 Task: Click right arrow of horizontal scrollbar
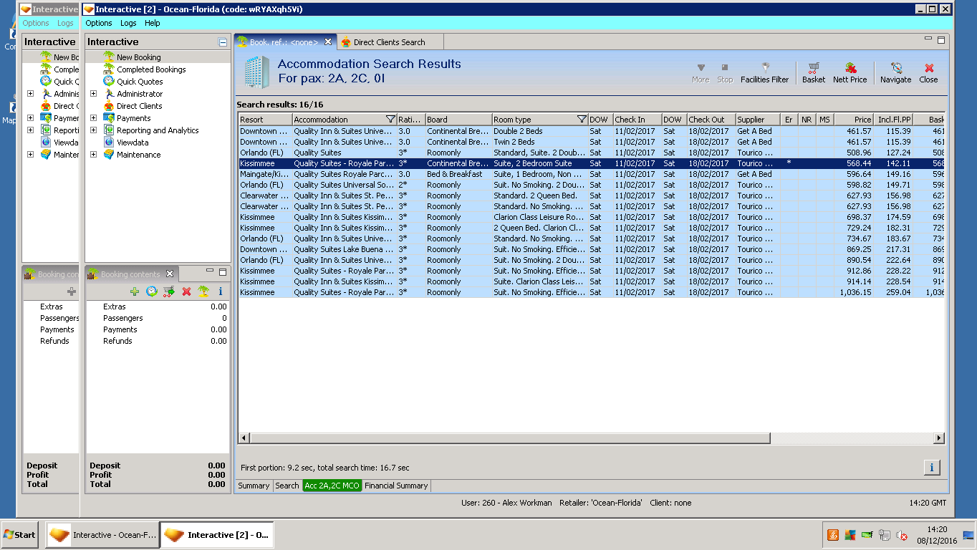coord(938,438)
